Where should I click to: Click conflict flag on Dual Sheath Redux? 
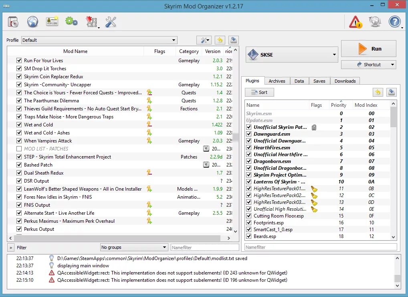(149, 173)
